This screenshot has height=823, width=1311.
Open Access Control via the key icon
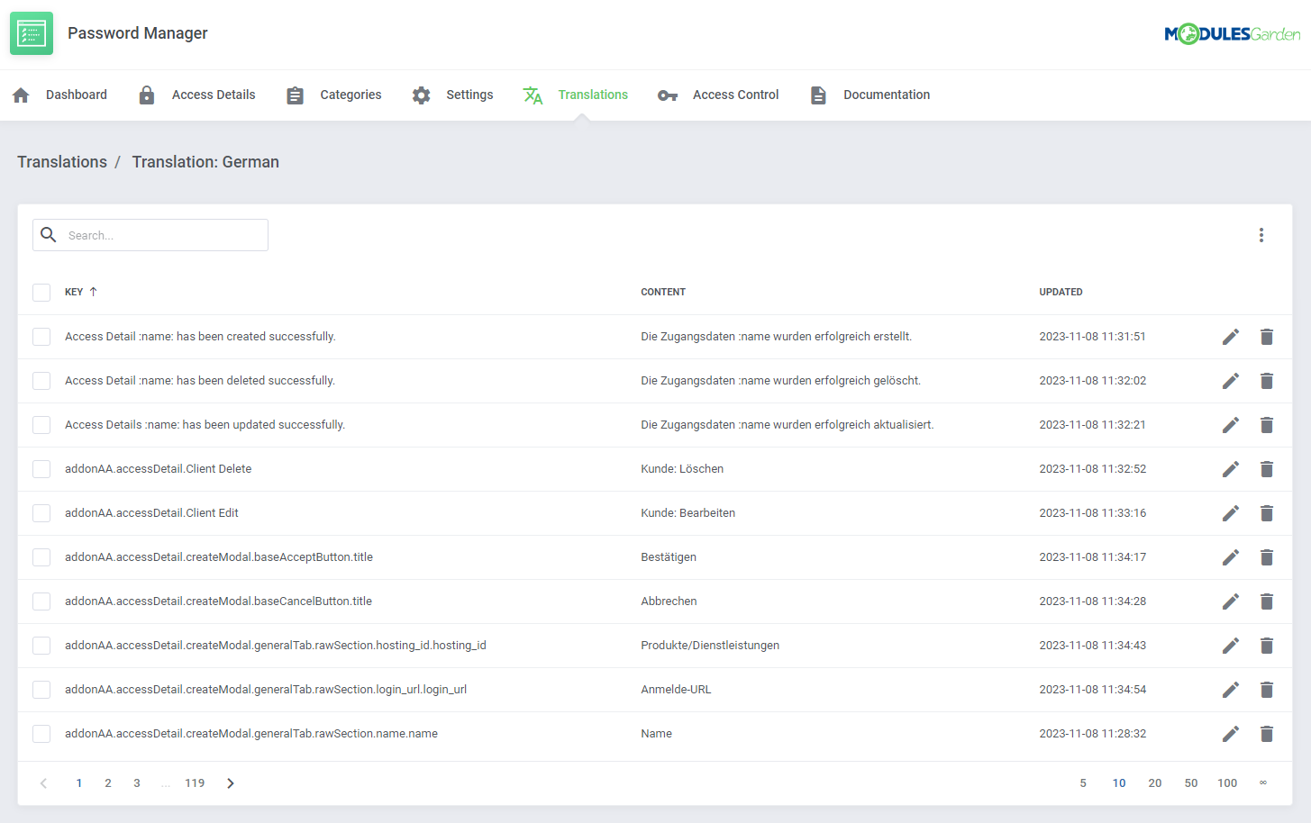667,94
